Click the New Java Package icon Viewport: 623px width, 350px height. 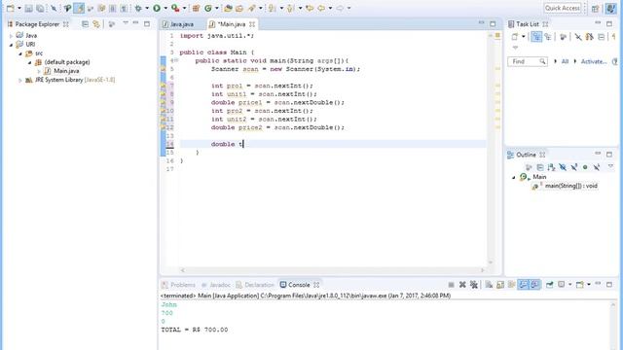click(196, 8)
